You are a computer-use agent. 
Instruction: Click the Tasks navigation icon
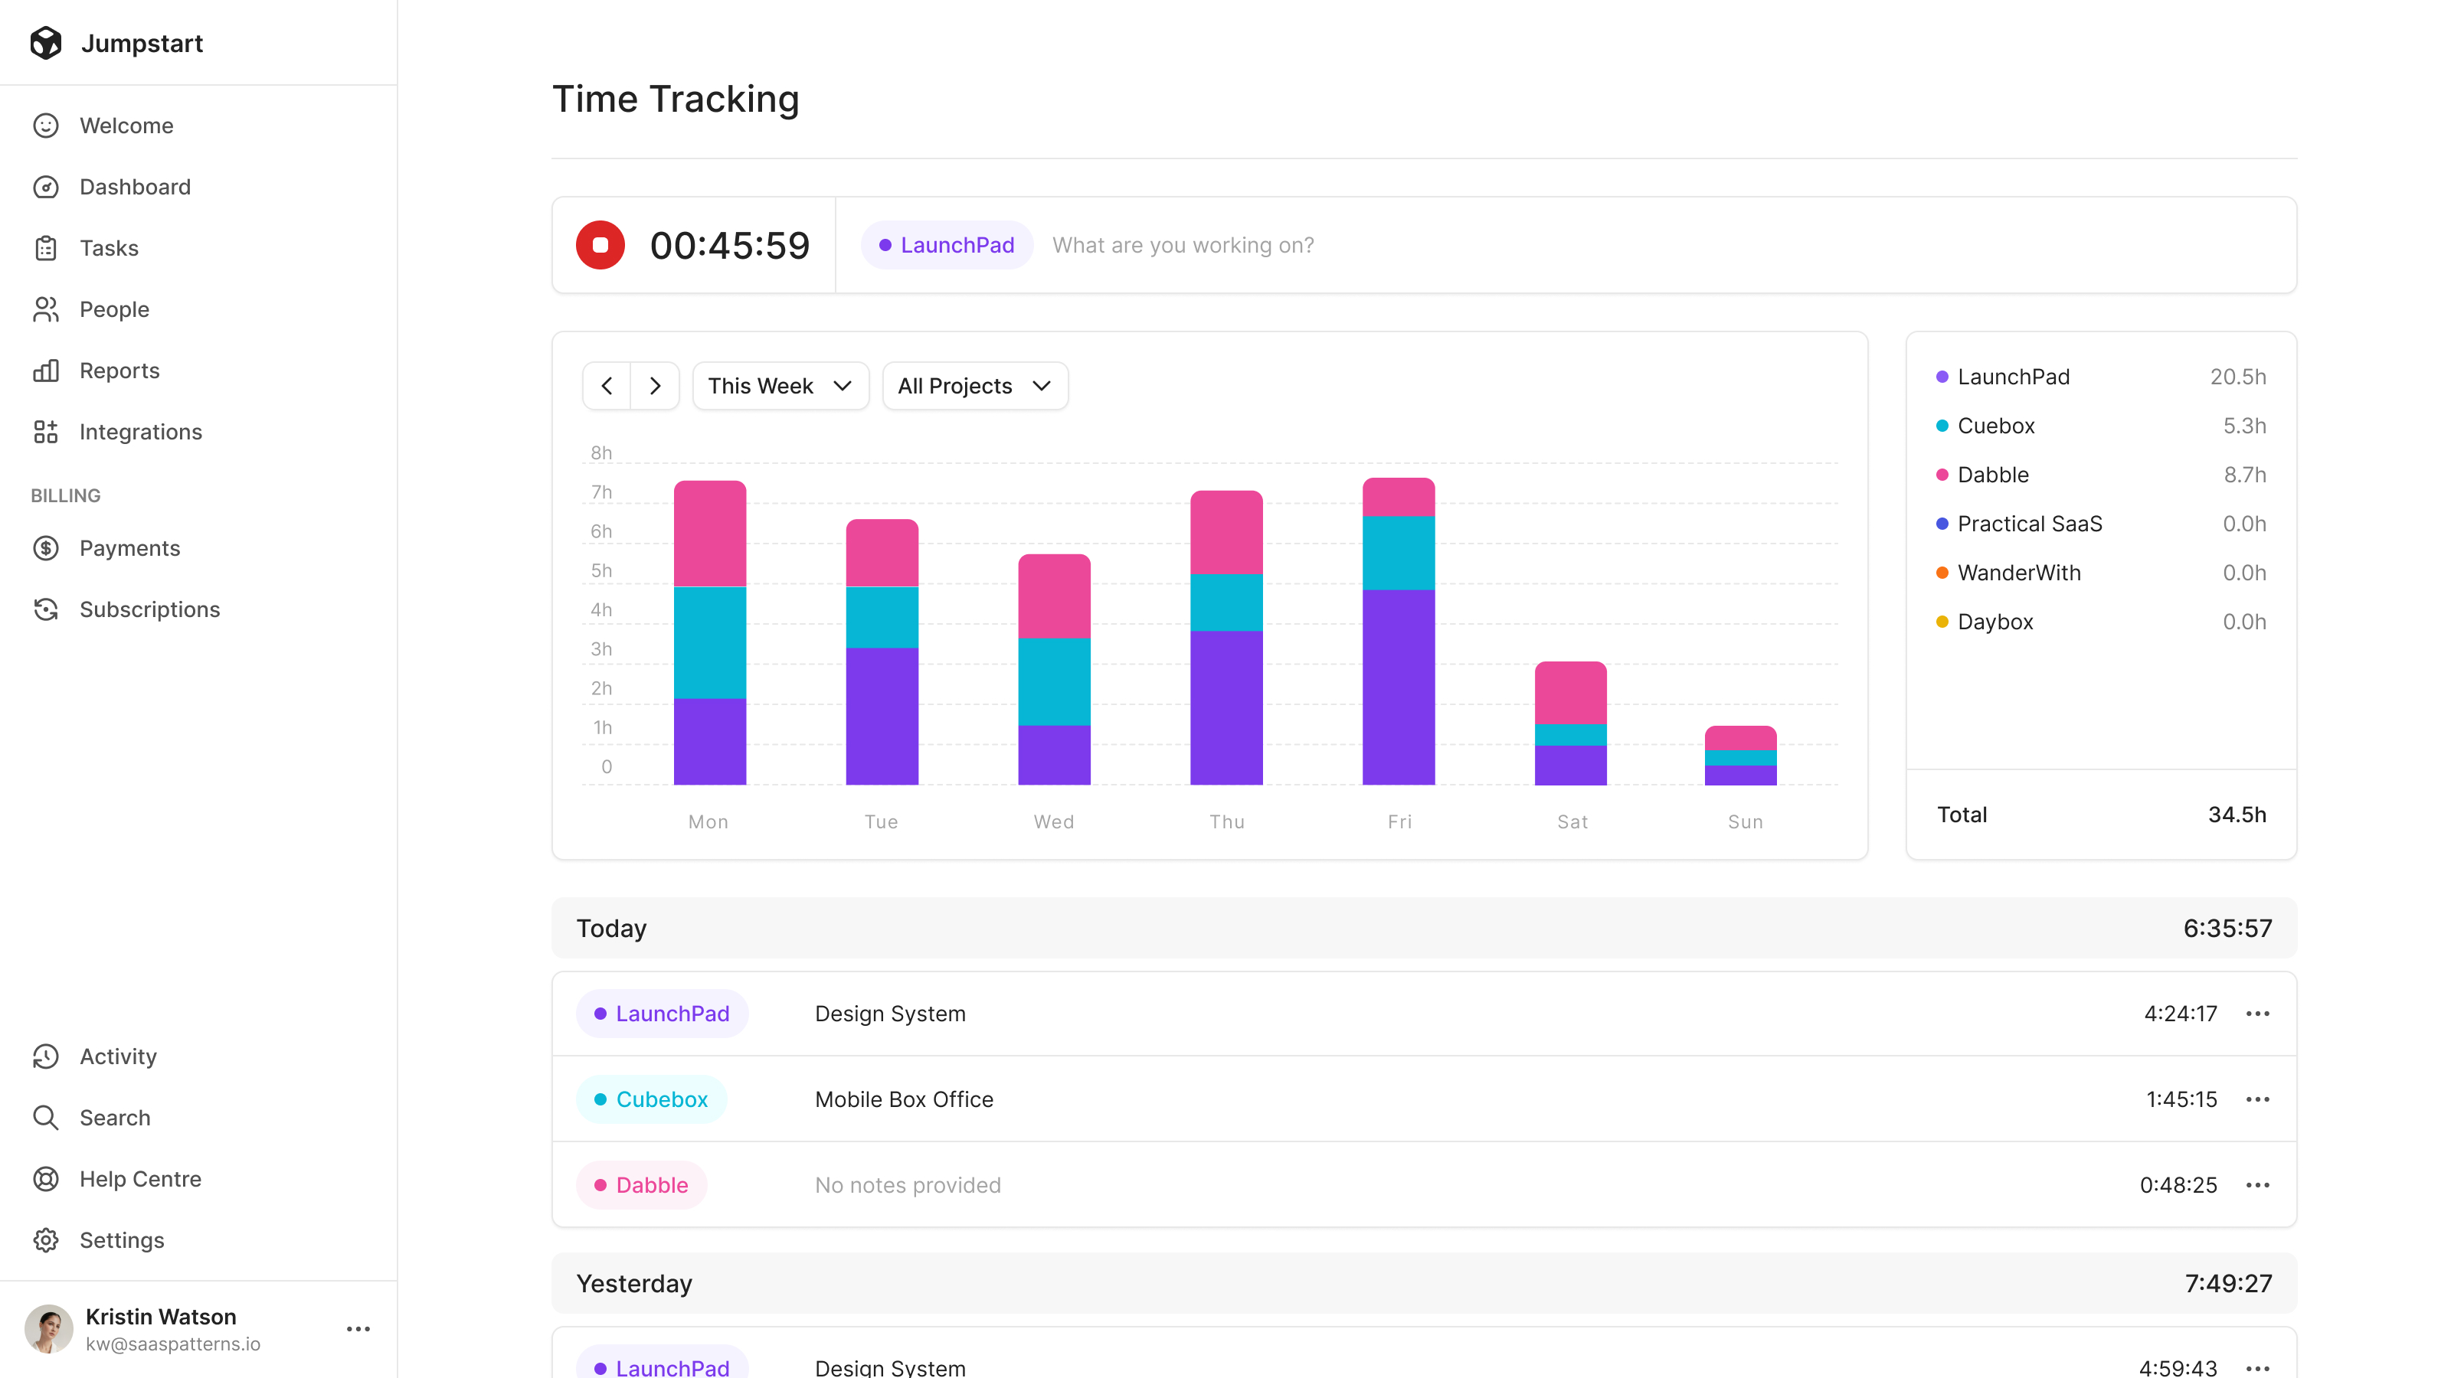click(x=45, y=247)
